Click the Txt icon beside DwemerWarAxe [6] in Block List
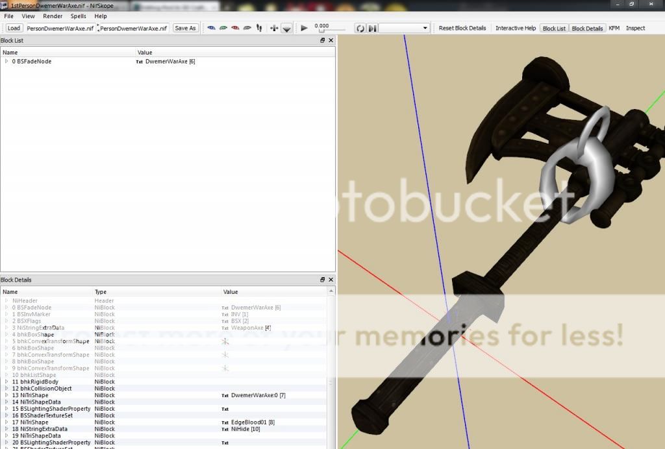The image size is (665, 449). click(139, 62)
